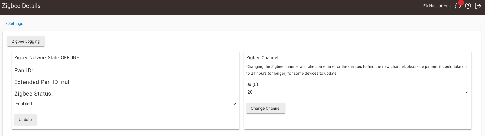485x136 pixels.
Task: Open the Zigbee Status dropdown showing Enabled
Action: pyautogui.click(x=125, y=104)
